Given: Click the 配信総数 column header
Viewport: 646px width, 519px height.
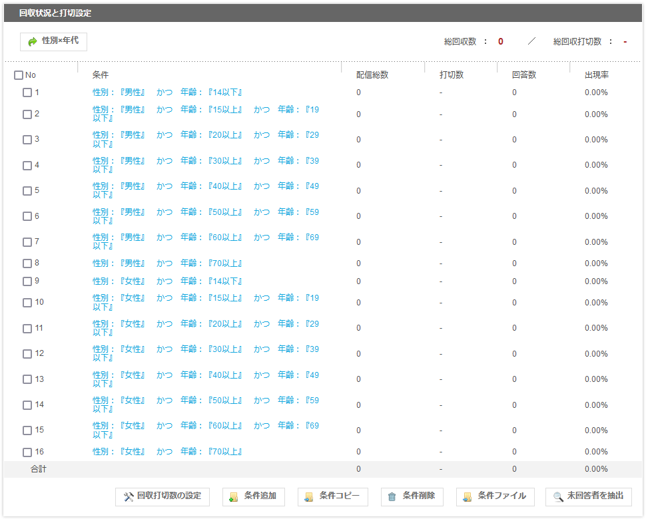Looking at the screenshot, I should [372, 75].
